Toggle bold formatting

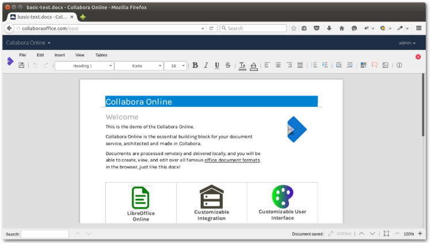pyautogui.click(x=195, y=65)
